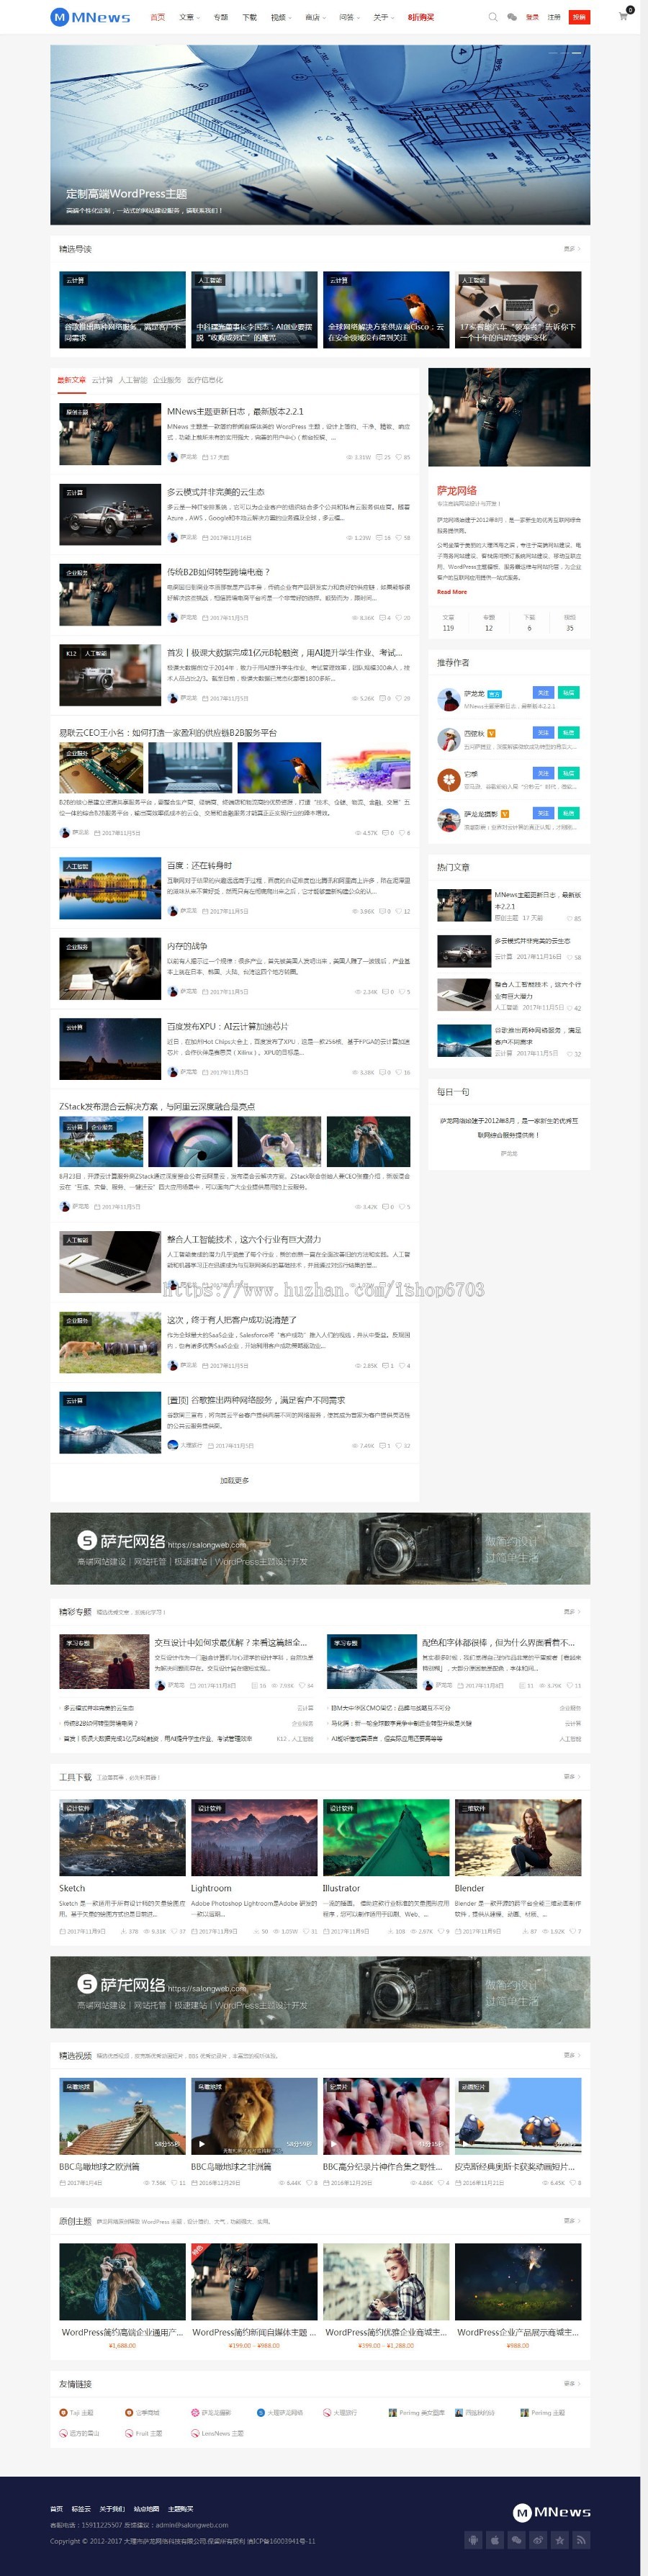
Task: Go to 首页 in top navigation
Action: pos(157,17)
